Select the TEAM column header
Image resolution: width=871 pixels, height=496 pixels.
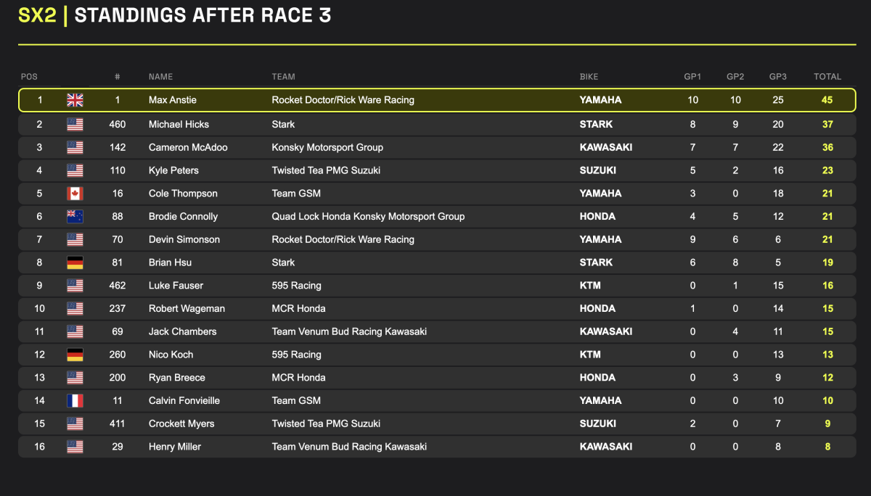click(x=284, y=77)
